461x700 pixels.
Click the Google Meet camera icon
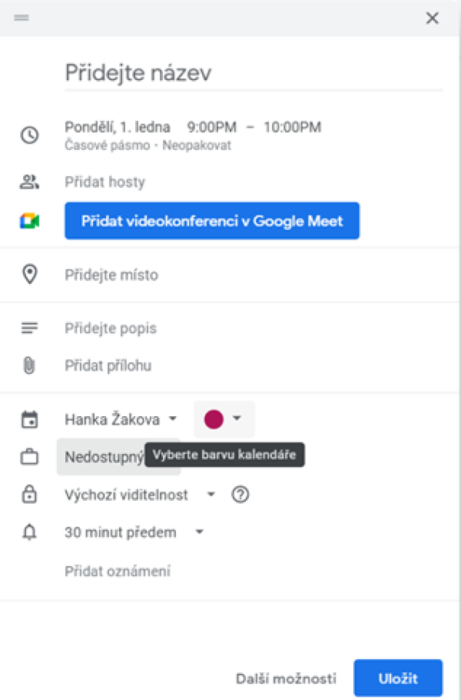coord(29,221)
